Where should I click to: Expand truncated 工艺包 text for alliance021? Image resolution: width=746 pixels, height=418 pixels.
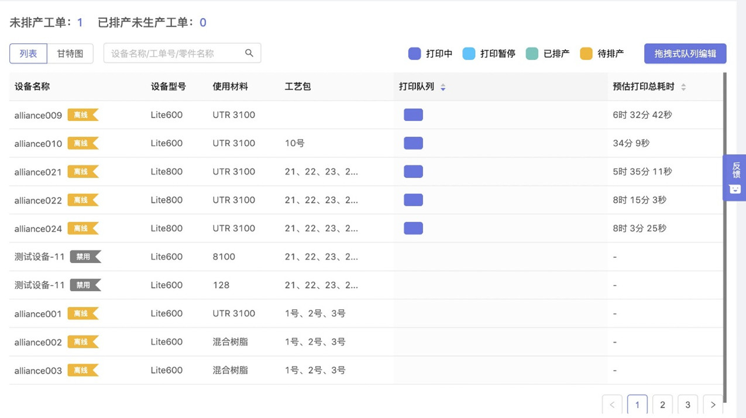[321, 172]
